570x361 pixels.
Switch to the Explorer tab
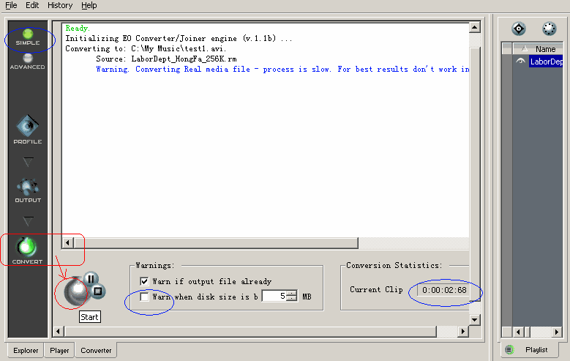coord(26,351)
